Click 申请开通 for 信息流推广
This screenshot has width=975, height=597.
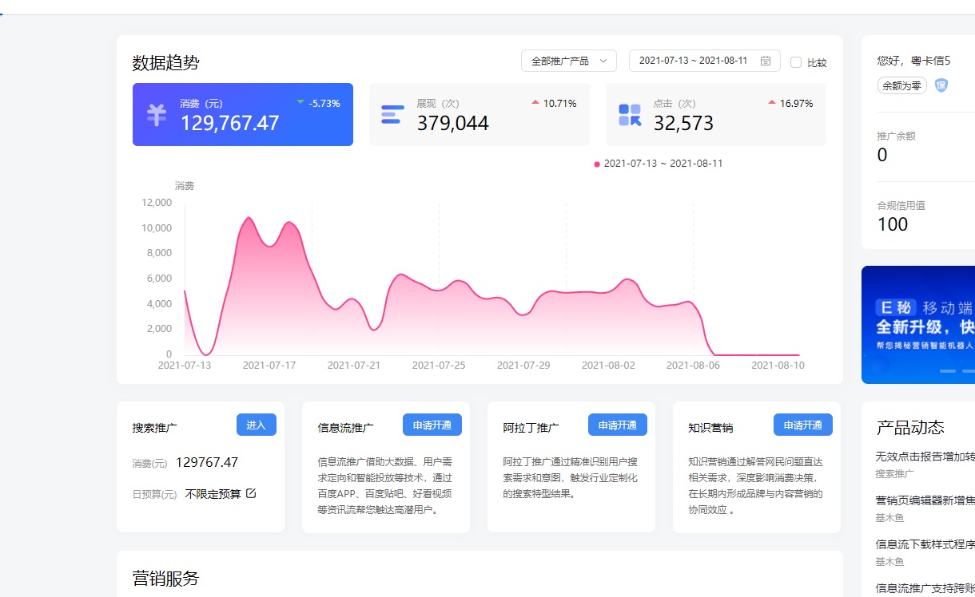tap(432, 425)
